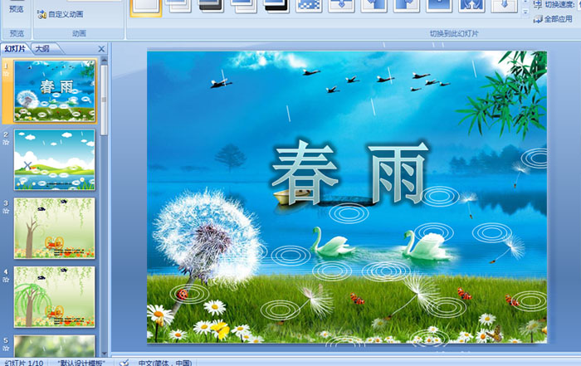Click the spell check icon in status bar
Viewport: 581px width, 366px height.
pos(124,363)
